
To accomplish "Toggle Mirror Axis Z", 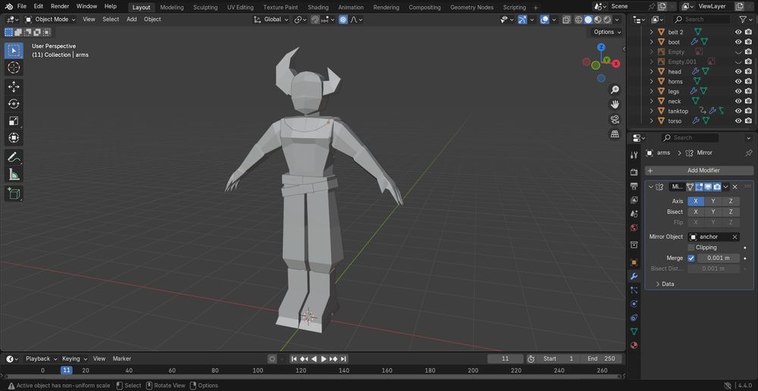I will tap(731, 201).
